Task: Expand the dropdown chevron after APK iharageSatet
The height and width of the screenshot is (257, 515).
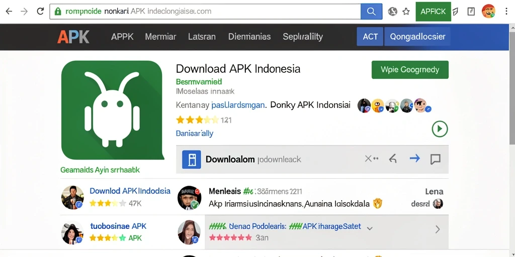Action: point(370,228)
